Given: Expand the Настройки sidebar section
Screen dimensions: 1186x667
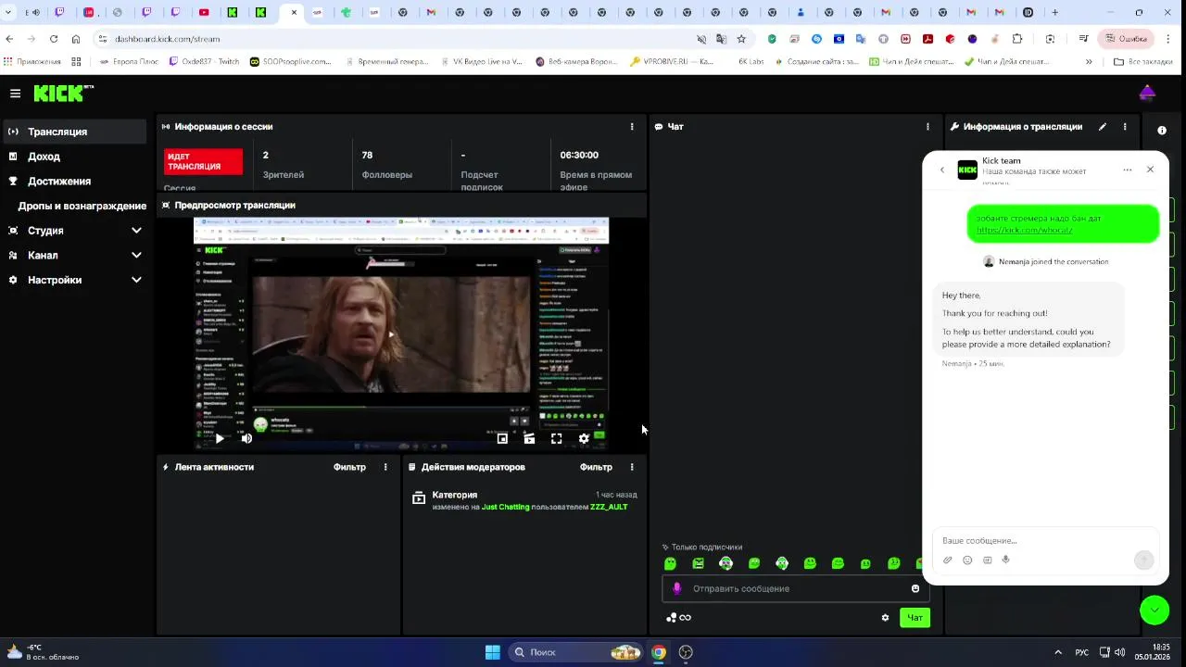Looking at the screenshot, I should click(x=74, y=280).
